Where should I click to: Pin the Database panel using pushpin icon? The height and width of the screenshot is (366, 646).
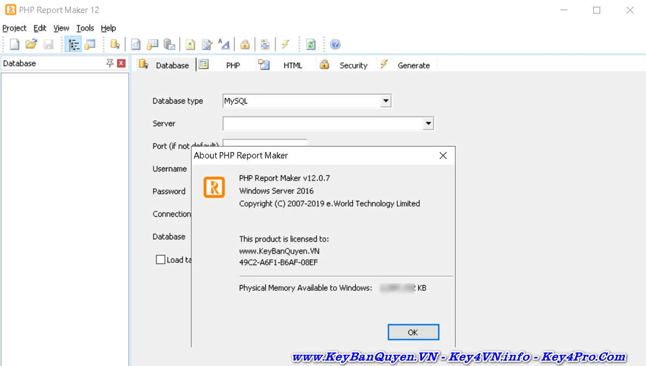[110, 63]
